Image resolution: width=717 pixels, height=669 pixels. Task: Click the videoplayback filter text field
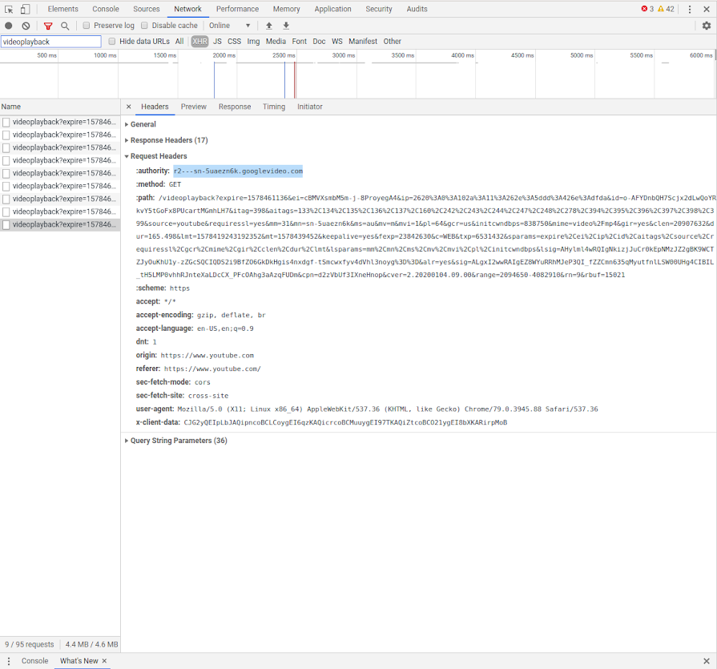click(50, 42)
